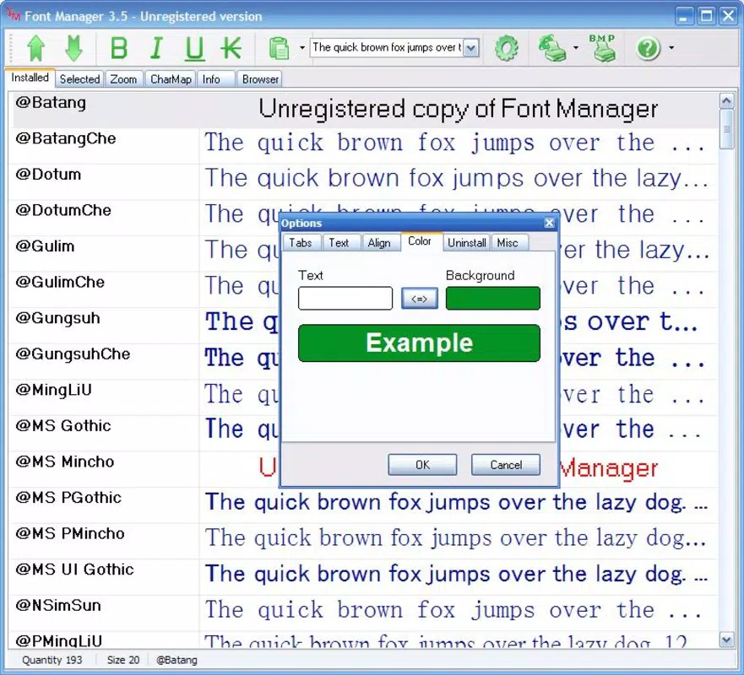Toggle Underline formatting
744x675 pixels.
(x=194, y=49)
